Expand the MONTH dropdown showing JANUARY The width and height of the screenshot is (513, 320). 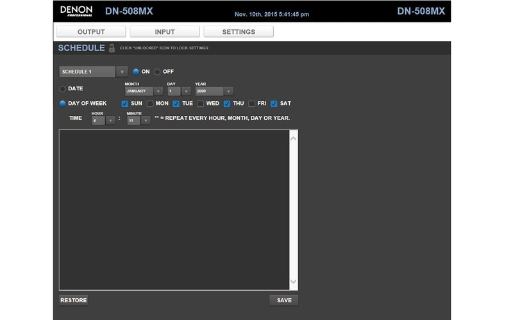[144, 91]
